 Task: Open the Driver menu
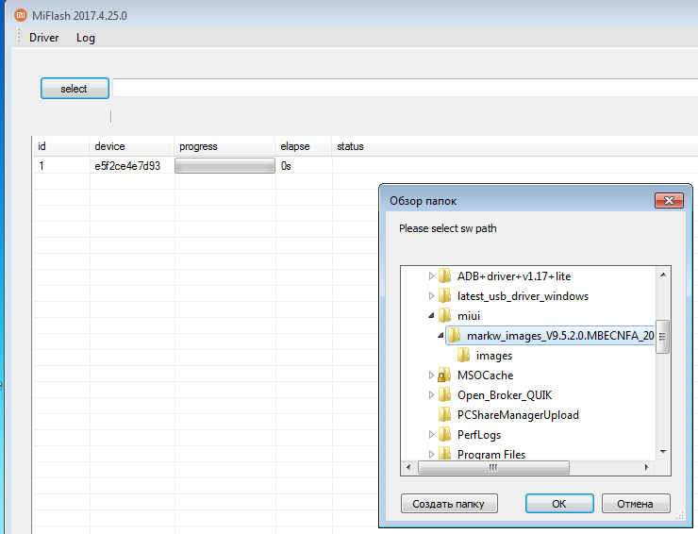43,38
